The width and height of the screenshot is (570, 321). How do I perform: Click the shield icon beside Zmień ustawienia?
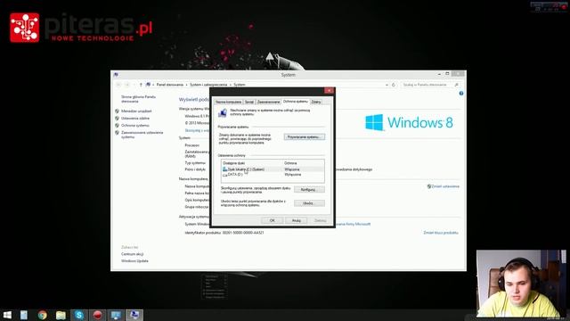click(429, 186)
